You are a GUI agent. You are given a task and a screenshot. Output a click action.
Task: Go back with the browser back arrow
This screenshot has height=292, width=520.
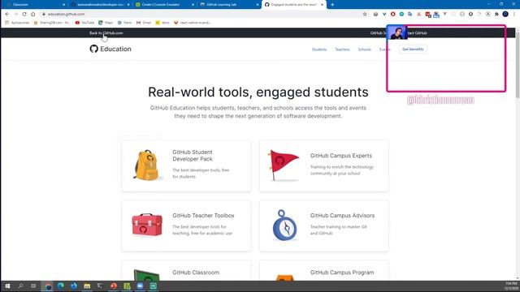coord(7,15)
